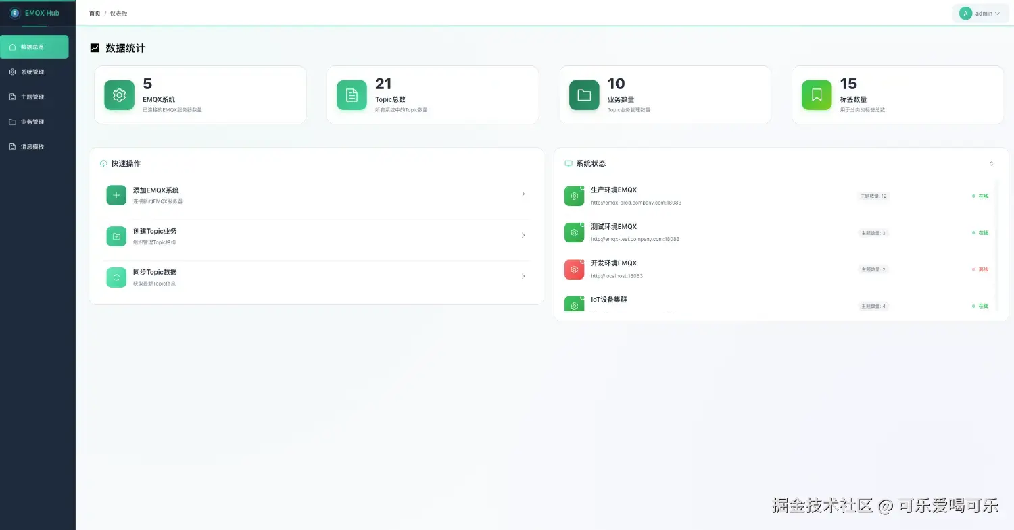Click the sync icon for 同步Topic数据
Screen dimensions: 1014x530
point(116,277)
